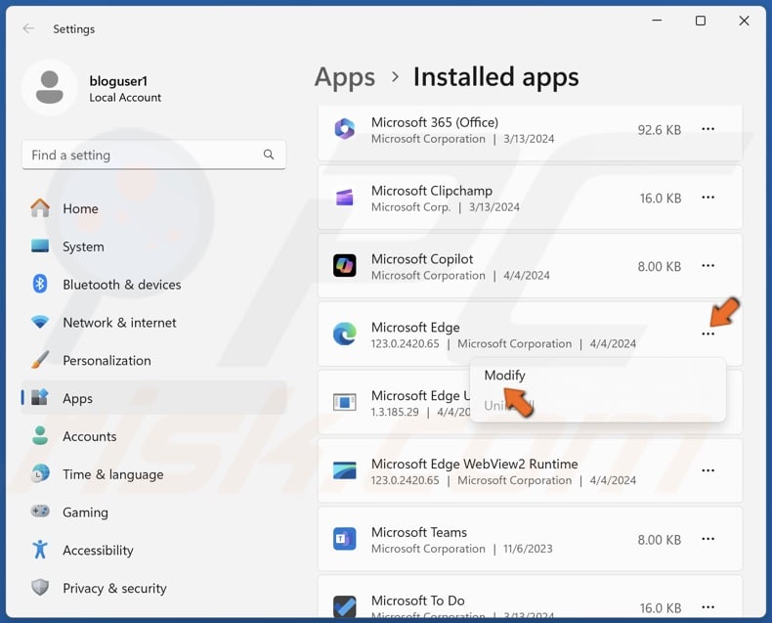Click the Find a setting search field
This screenshot has width=772, height=623.
point(142,155)
